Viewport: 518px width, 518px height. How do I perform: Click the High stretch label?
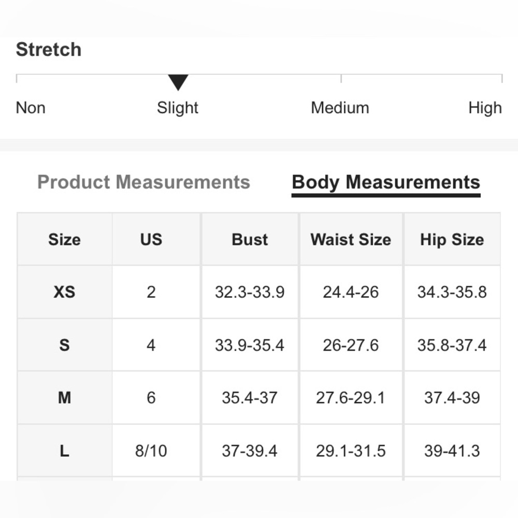485,108
